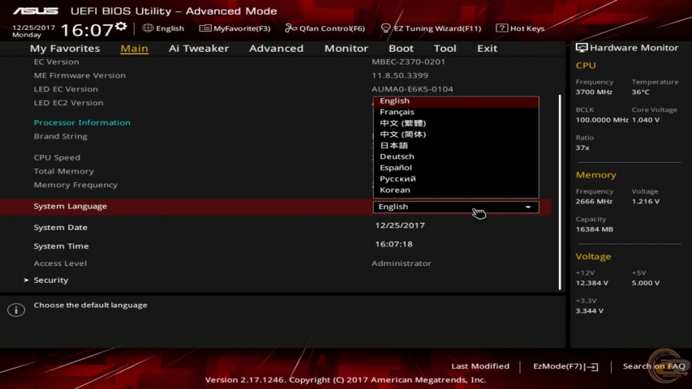The width and height of the screenshot is (692, 389).
Task: Switch to the Main tab
Action: pyautogui.click(x=134, y=48)
